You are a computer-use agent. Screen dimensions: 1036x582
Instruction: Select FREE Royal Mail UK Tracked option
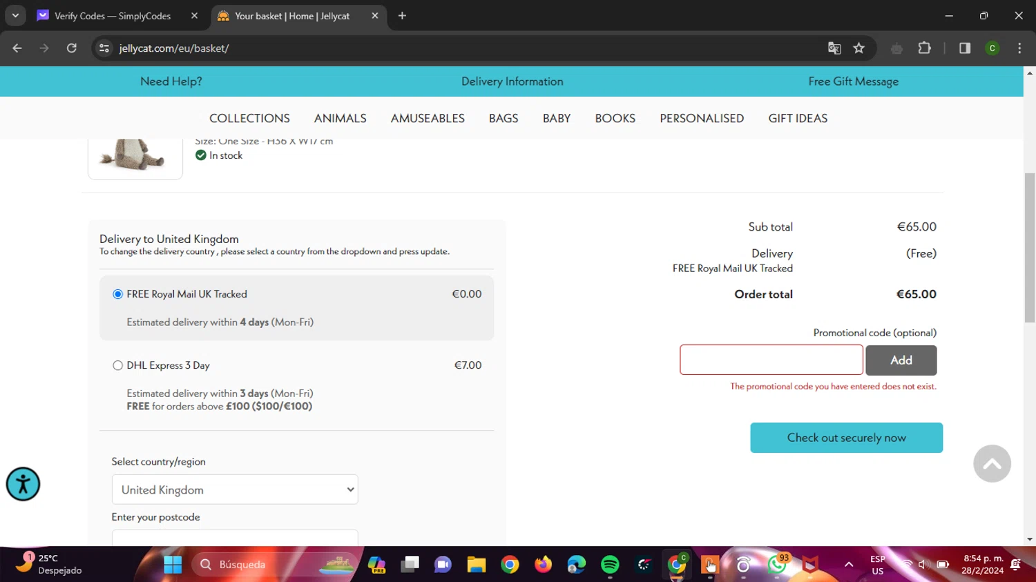pyautogui.click(x=117, y=294)
